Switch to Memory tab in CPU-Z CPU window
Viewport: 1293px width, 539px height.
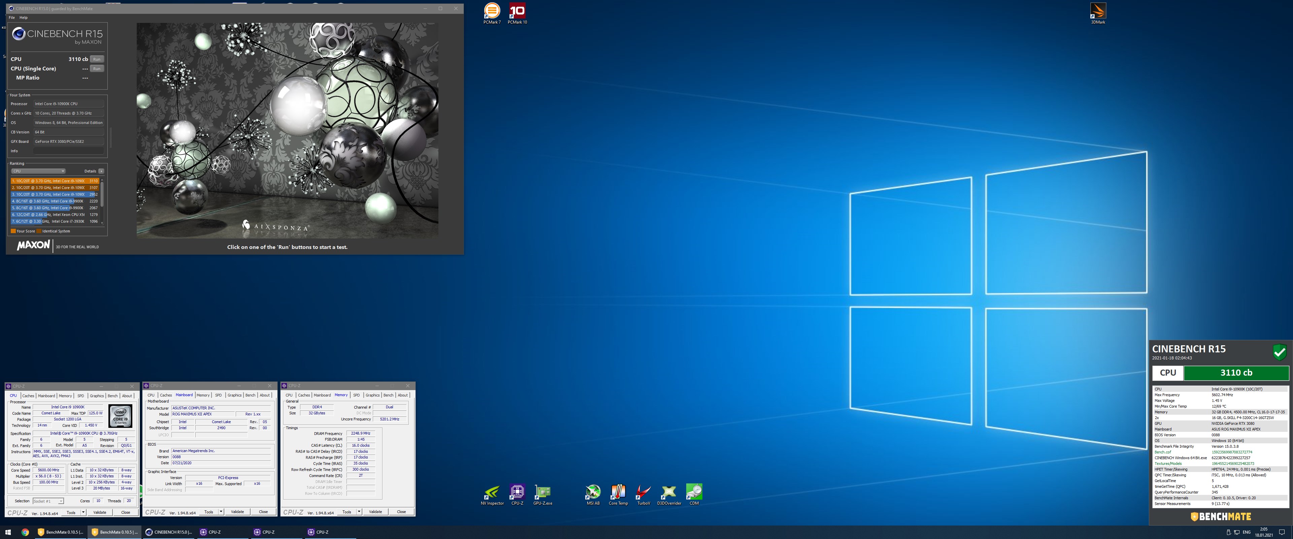tap(65, 396)
